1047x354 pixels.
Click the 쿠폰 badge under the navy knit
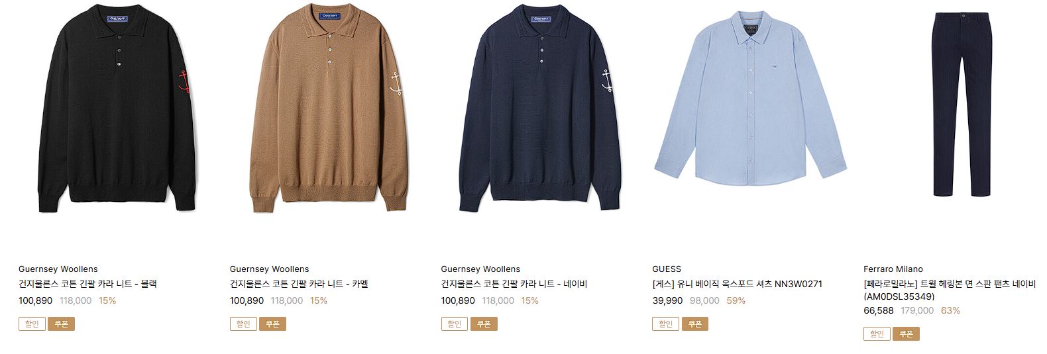tap(484, 324)
